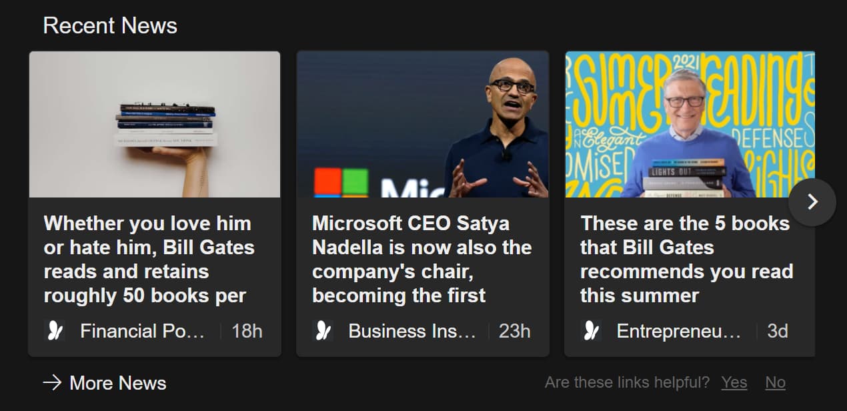Image resolution: width=847 pixels, height=411 pixels.
Task: Open the "Whether you love him" headline
Action: tap(149, 259)
